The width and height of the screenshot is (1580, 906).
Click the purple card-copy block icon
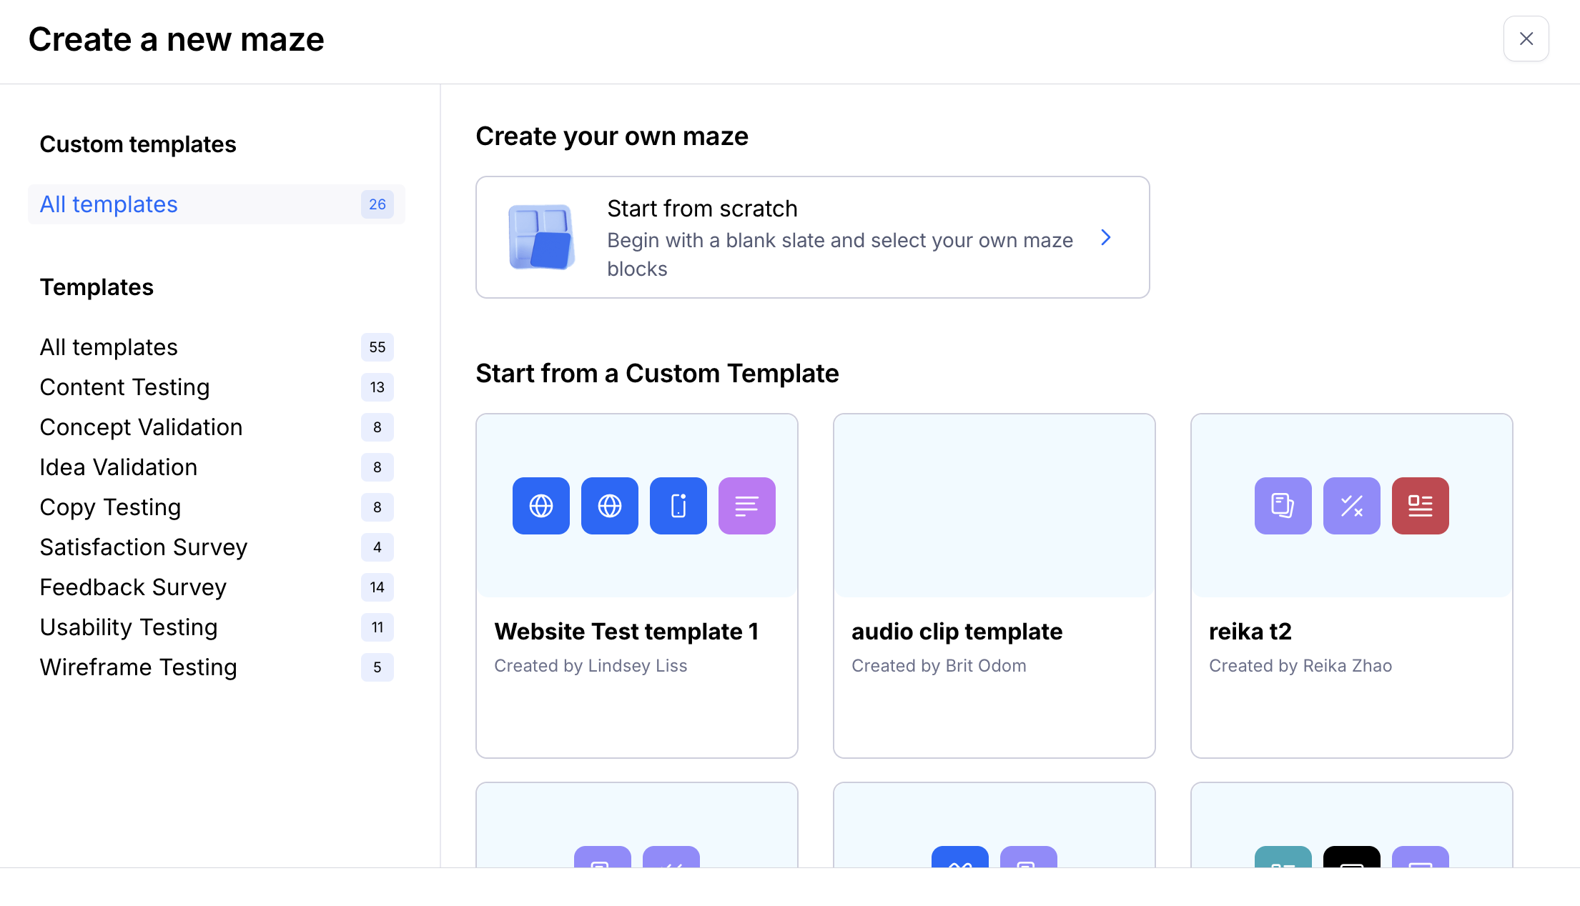1283,506
